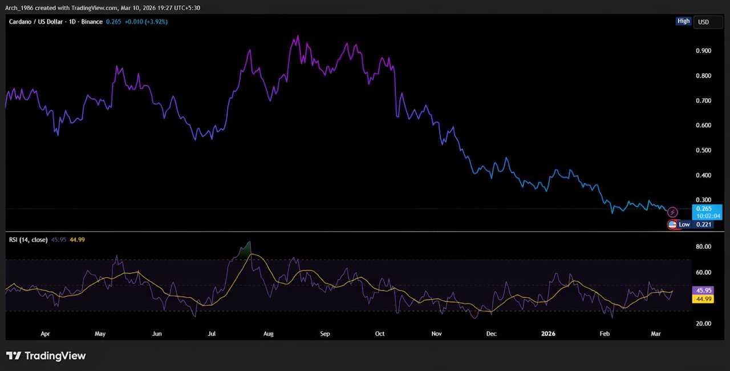730x371 pixels.
Task: Click the Binance exchange label in the legend
Action: (91, 22)
